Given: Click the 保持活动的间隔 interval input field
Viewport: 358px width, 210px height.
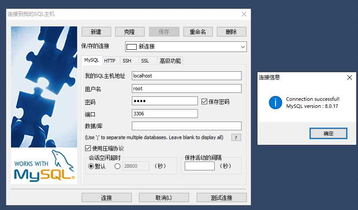Looking at the screenshot, I should 200,166.
